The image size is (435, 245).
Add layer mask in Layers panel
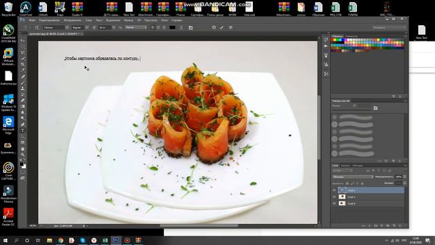pyautogui.click(x=376, y=226)
